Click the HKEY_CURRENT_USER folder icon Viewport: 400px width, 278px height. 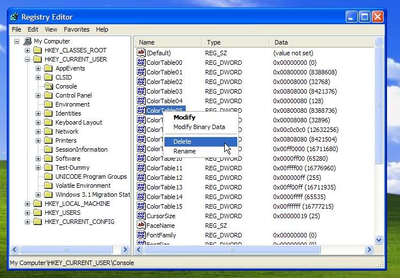(37, 59)
